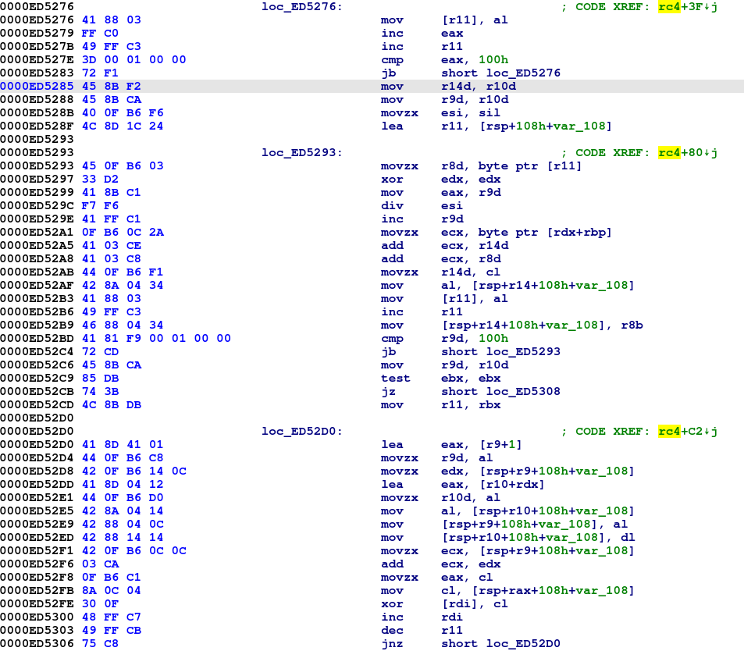
Task: Click 'mov [r11], al' at 0000ED5276
Action: [x=444, y=20]
